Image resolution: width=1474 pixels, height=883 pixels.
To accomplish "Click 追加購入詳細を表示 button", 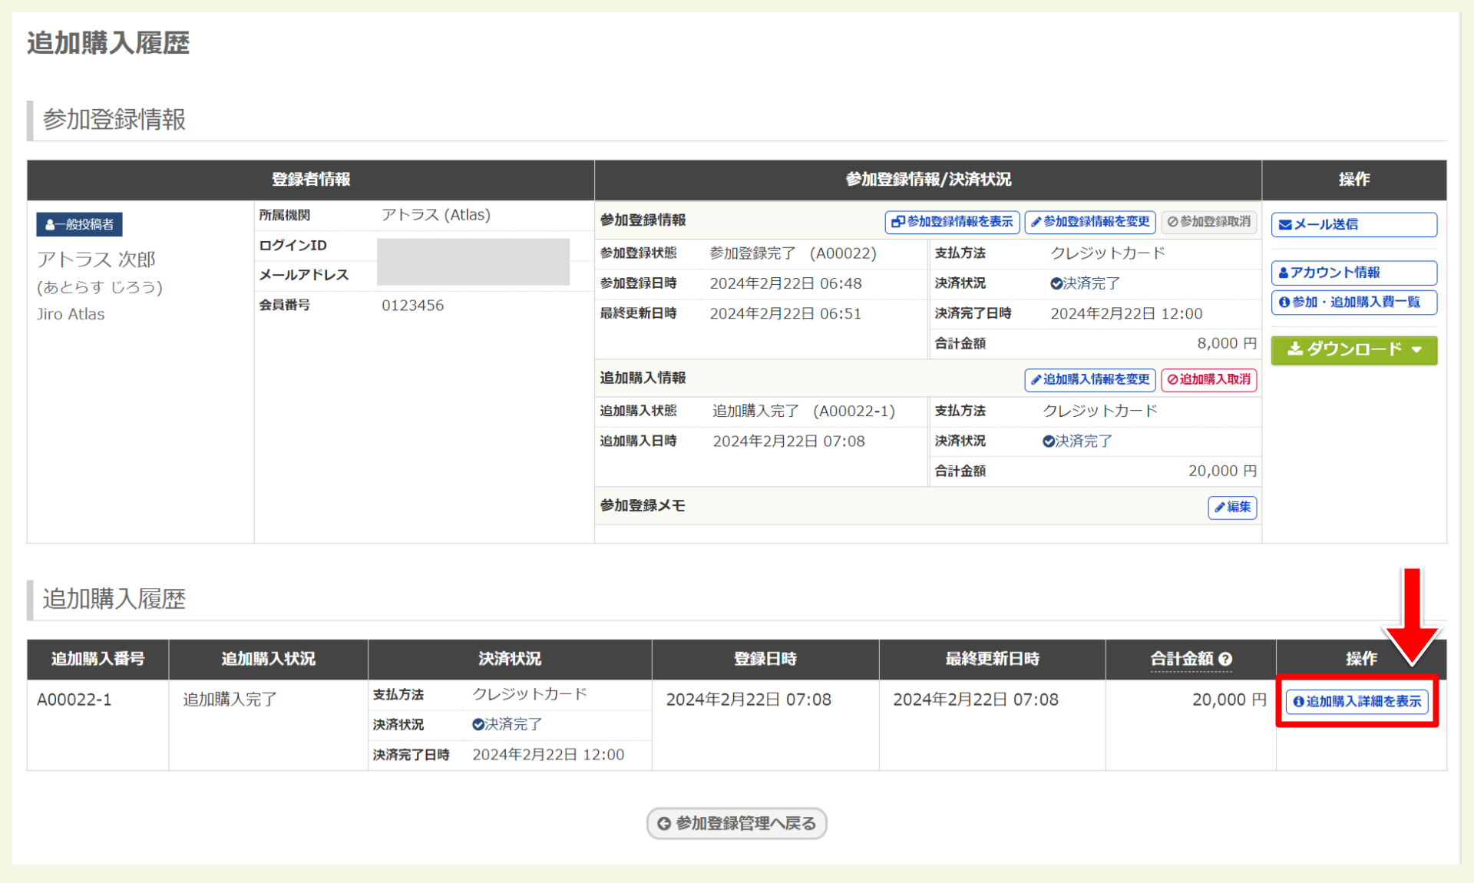I will click(x=1357, y=701).
